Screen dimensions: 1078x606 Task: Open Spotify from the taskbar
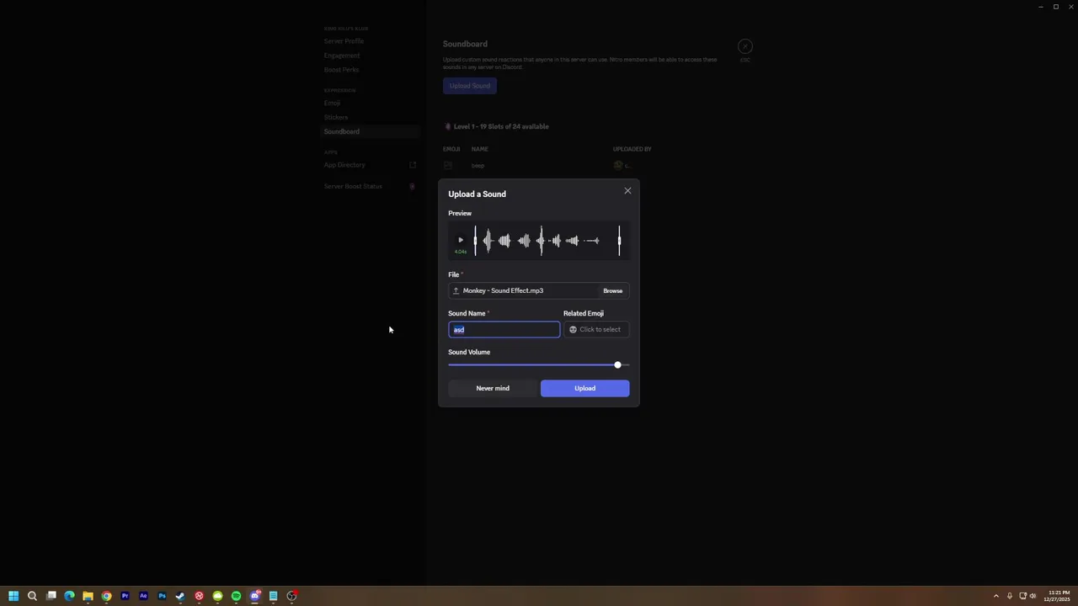click(236, 596)
